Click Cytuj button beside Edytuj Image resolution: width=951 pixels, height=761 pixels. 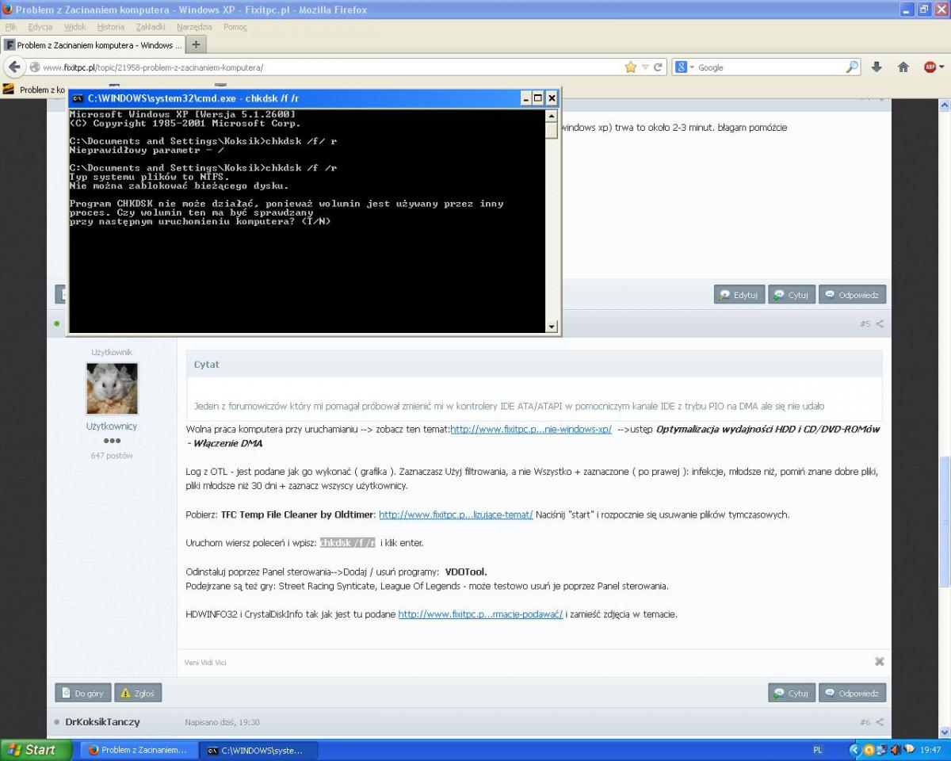(x=791, y=295)
